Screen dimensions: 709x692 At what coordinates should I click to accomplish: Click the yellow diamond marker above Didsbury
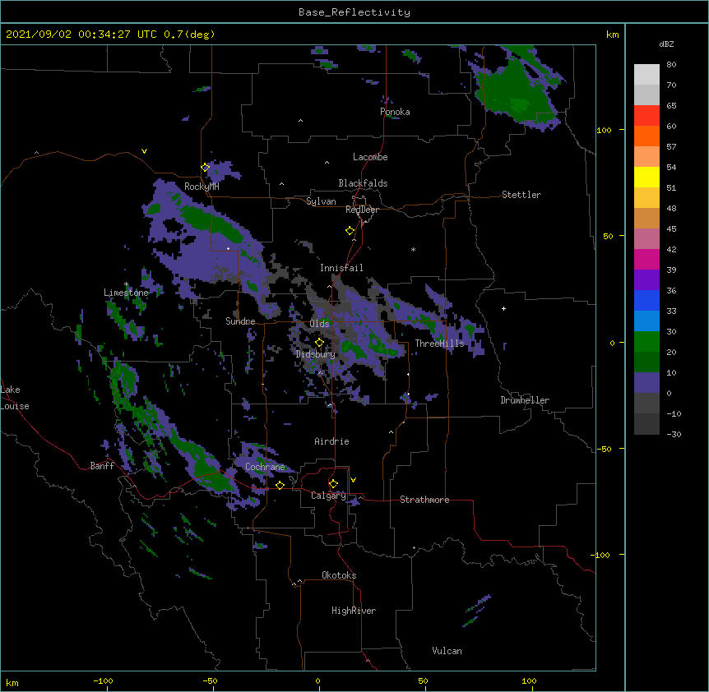point(319,343)
